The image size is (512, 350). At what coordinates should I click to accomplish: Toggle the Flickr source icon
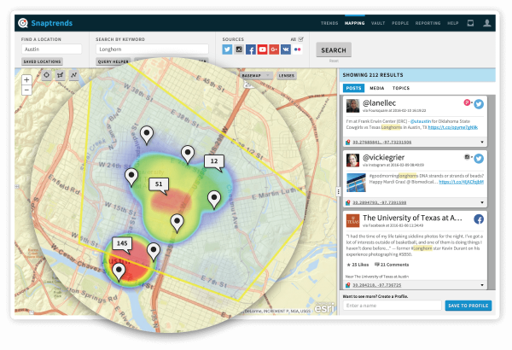pos(297,50)
